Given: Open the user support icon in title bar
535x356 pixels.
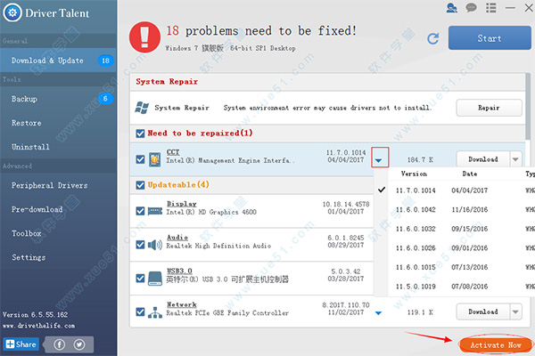Looking at the screenshot, I should [x=451, y=8].
